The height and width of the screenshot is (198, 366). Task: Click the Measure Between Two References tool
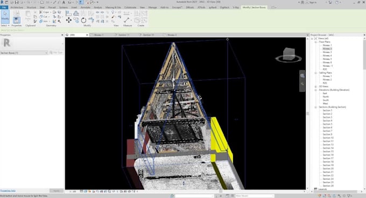126,20
